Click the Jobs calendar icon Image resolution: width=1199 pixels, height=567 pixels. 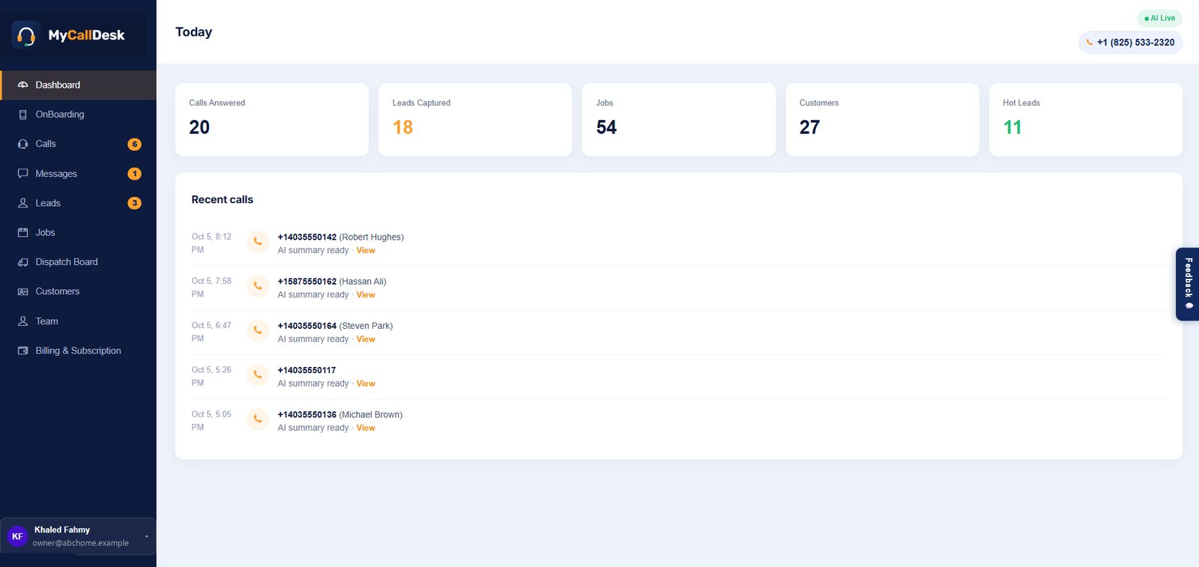(x=22, y=232)
